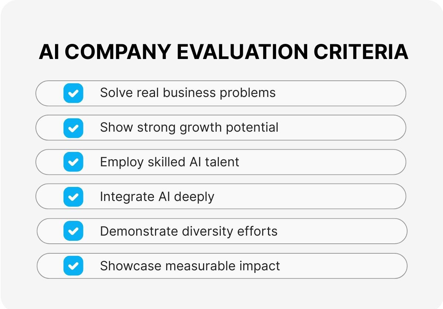Select the 'Showcase measurable impact' label
The width and height of the screenshot is (443, 309).
(x=190, y=266)
